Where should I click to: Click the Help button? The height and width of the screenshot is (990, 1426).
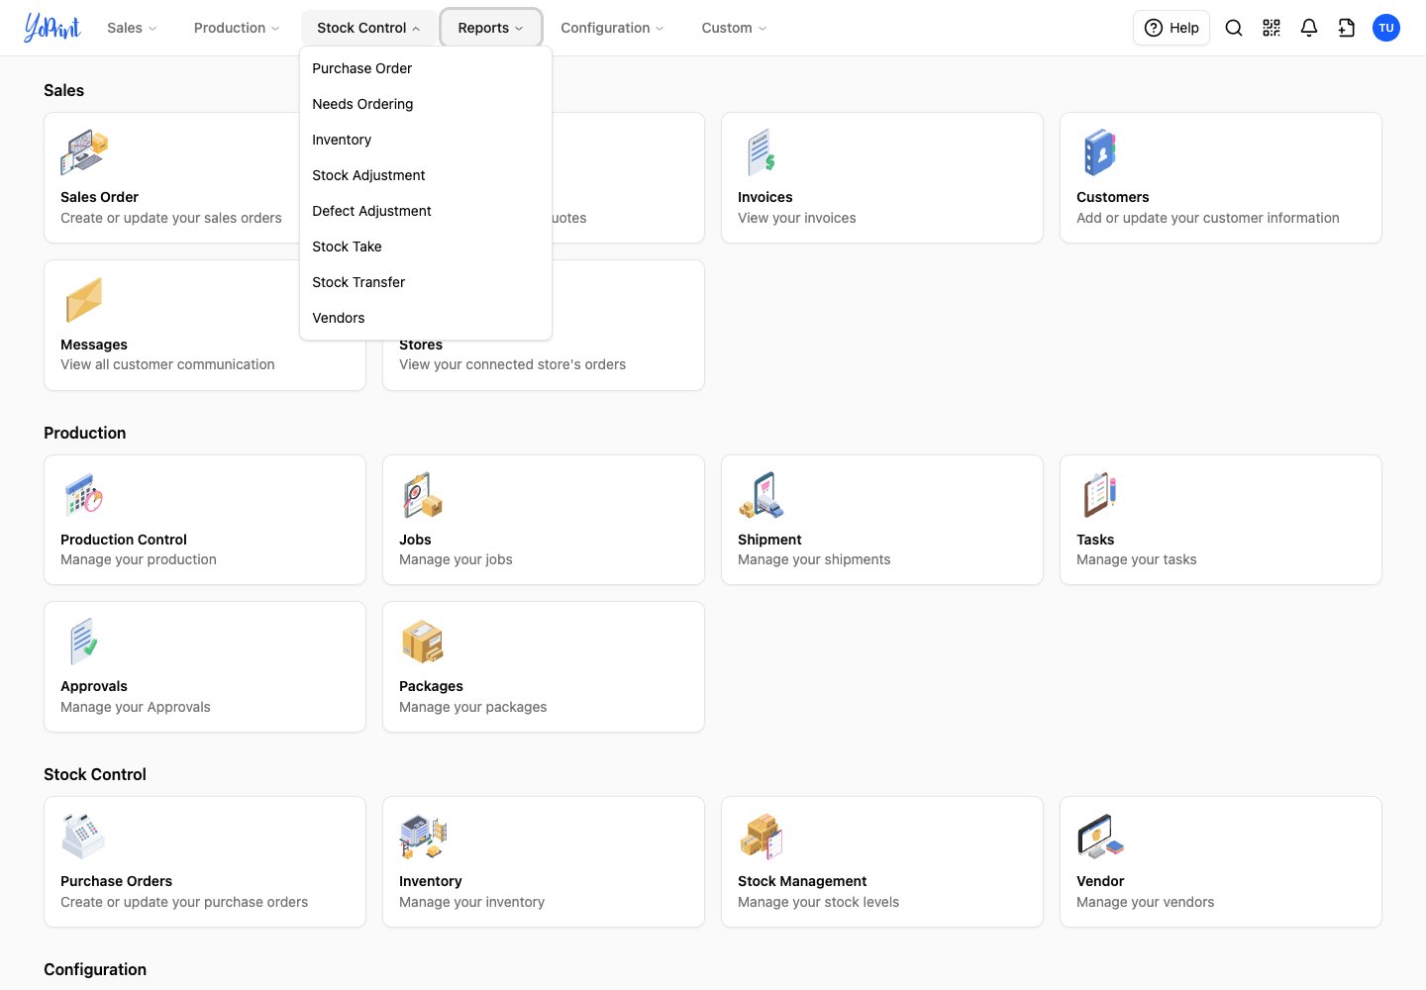click(1171, 28)
